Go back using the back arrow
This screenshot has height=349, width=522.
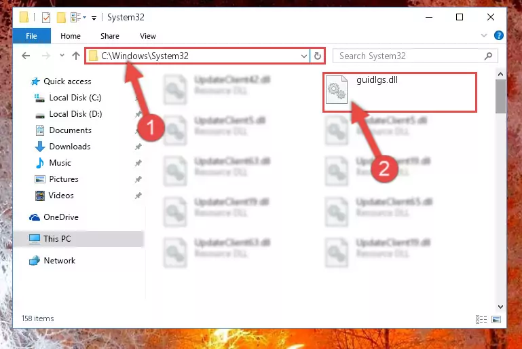coord(26,56)
